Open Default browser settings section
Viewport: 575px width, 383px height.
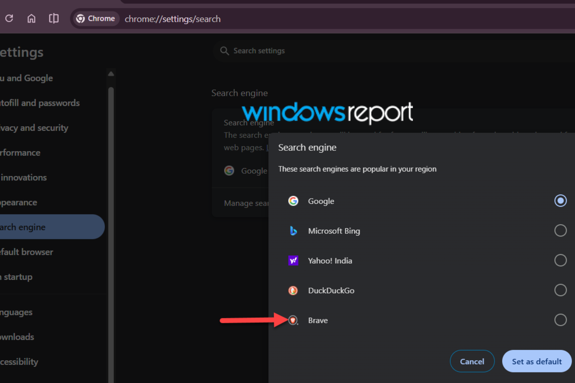click(x=52, y=252)
